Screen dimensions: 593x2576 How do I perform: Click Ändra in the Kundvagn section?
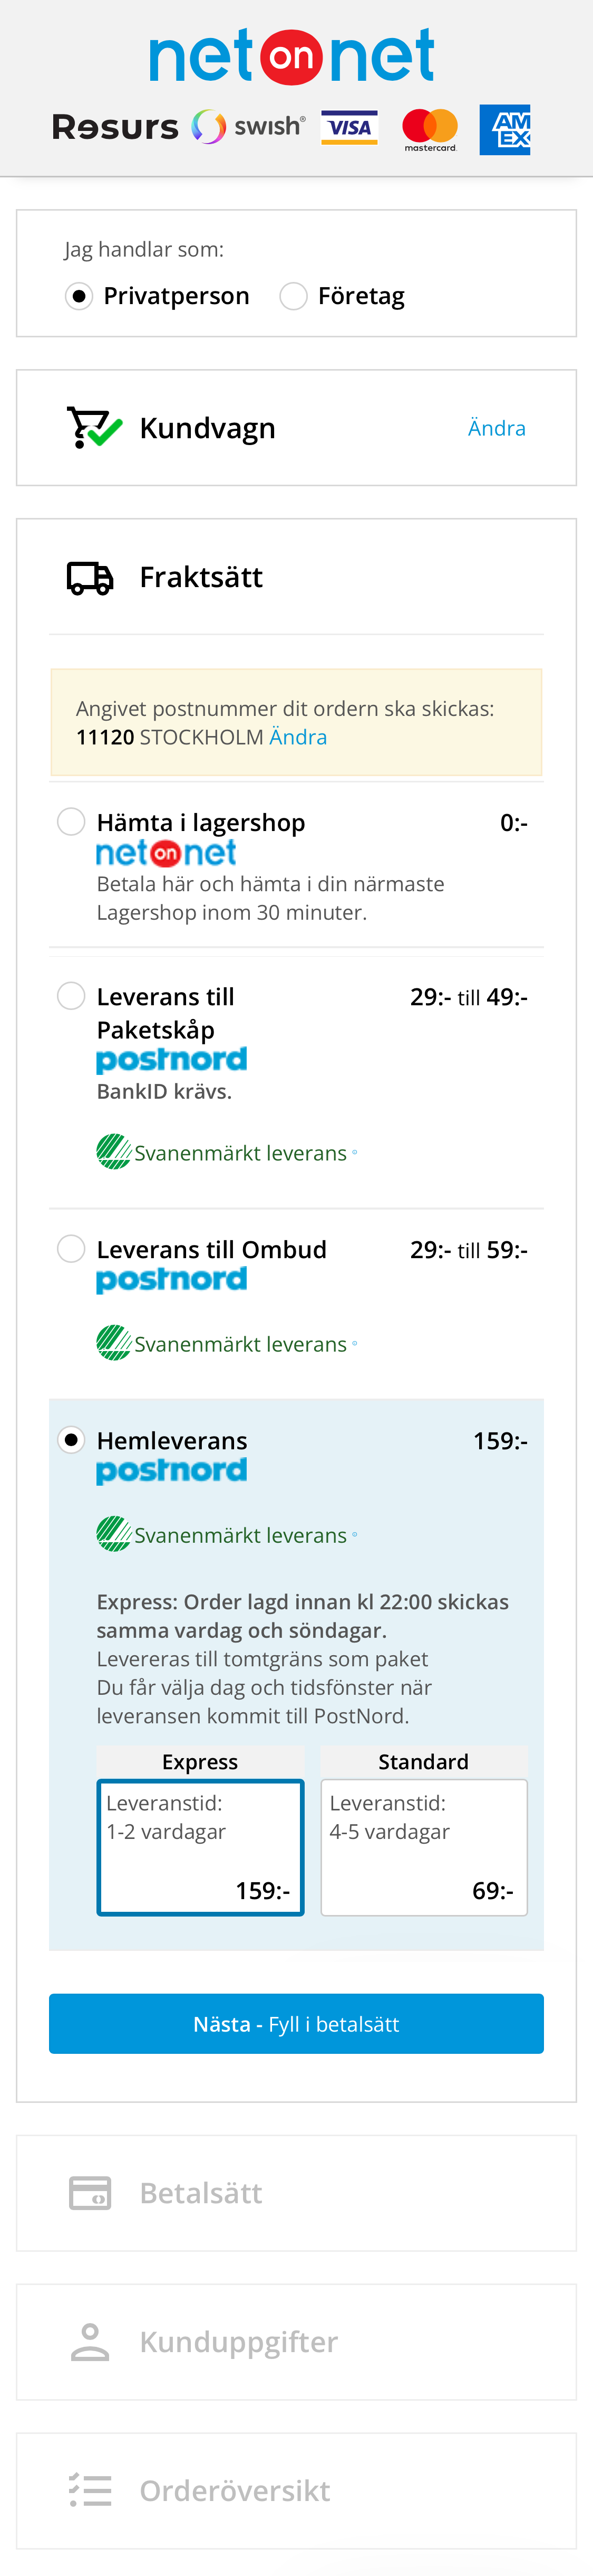point(496,427)
